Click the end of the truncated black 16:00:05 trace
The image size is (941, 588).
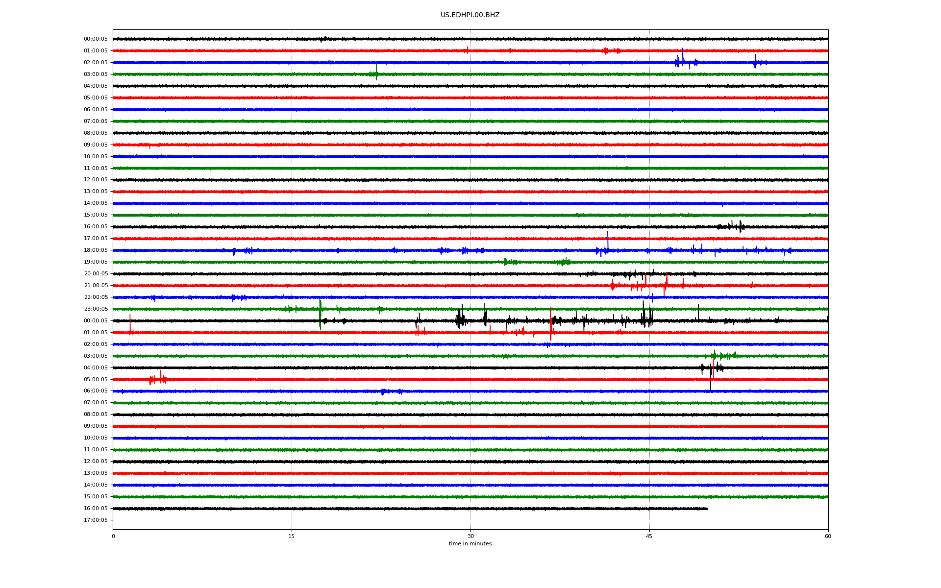pyautogui.click(x=707, y=509)
